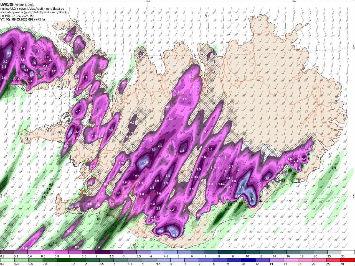The image size is (355, 266).
Task: Click the 'slydda/snjókoma' legend description line
Action: (33, 12)
